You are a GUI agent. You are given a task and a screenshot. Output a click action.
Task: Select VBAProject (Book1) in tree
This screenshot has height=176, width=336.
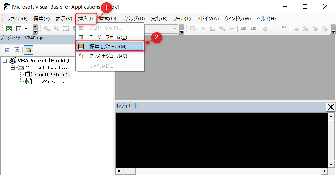click(43, 61)
